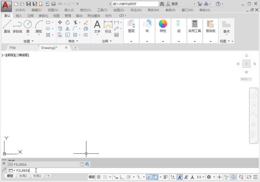Open help for FILEDIA suggestion
This screenshot has height=182, width=260.
82,164
